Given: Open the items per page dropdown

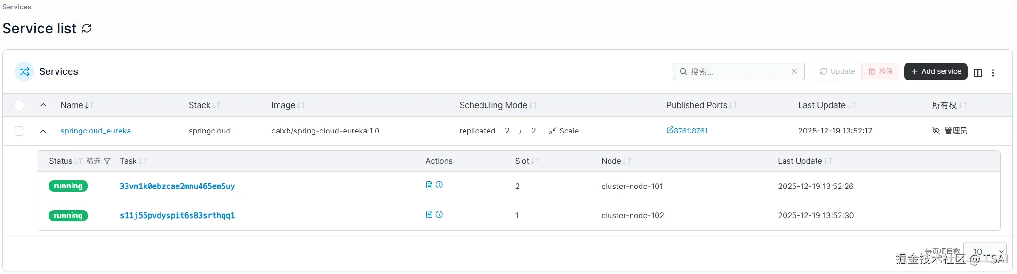Looking at the screenshot, I should click(x=985, y=252).
